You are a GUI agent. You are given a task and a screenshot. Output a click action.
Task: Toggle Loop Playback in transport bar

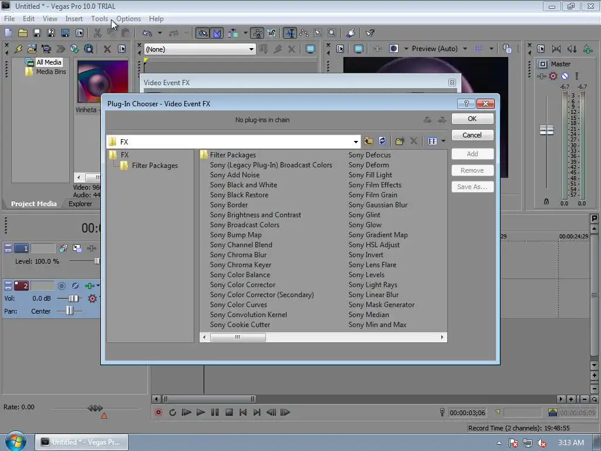[173, 412]
